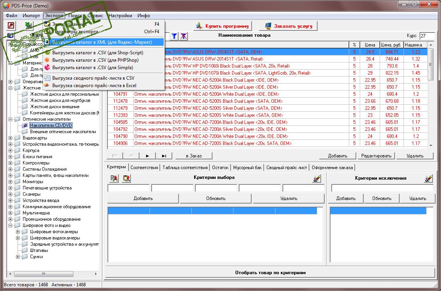The width and height of the screenshot is (441, 291).
Task: Expand the Цифровые видеокамеры subnode
Action: tap(18, 238)
